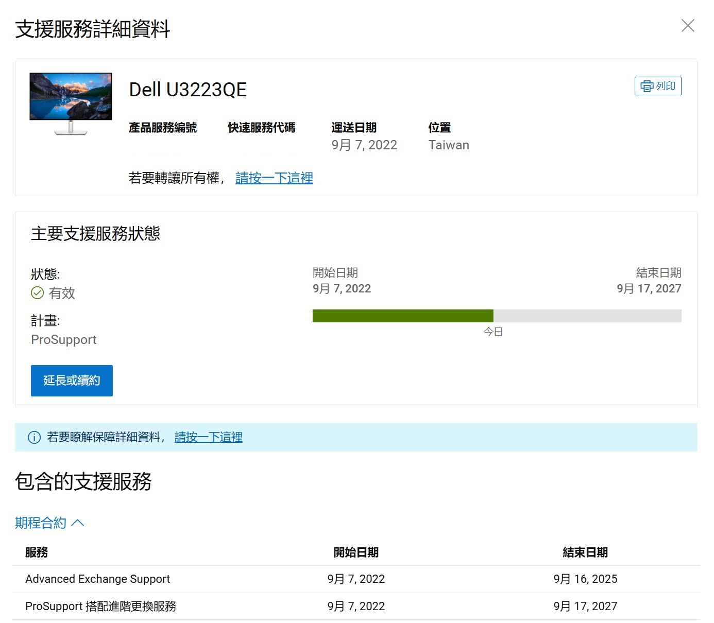
Task: Collapse the 期程合約 section
Action: point(49,523)
